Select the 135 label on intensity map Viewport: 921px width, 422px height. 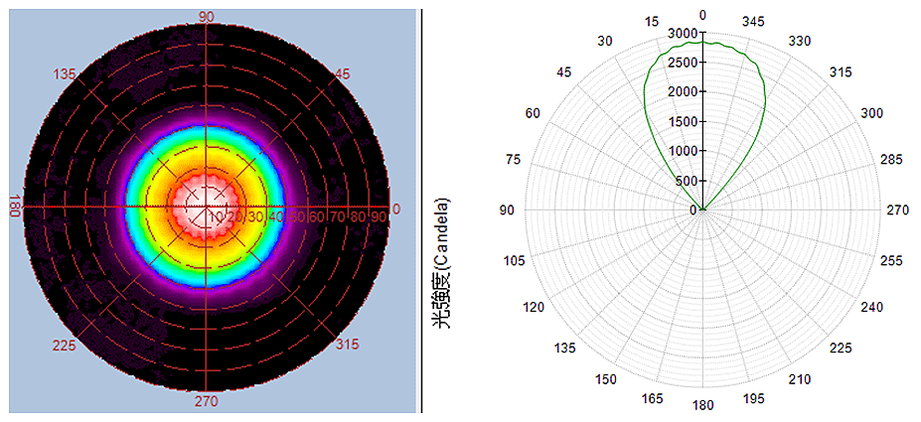(x=66, y=74)
